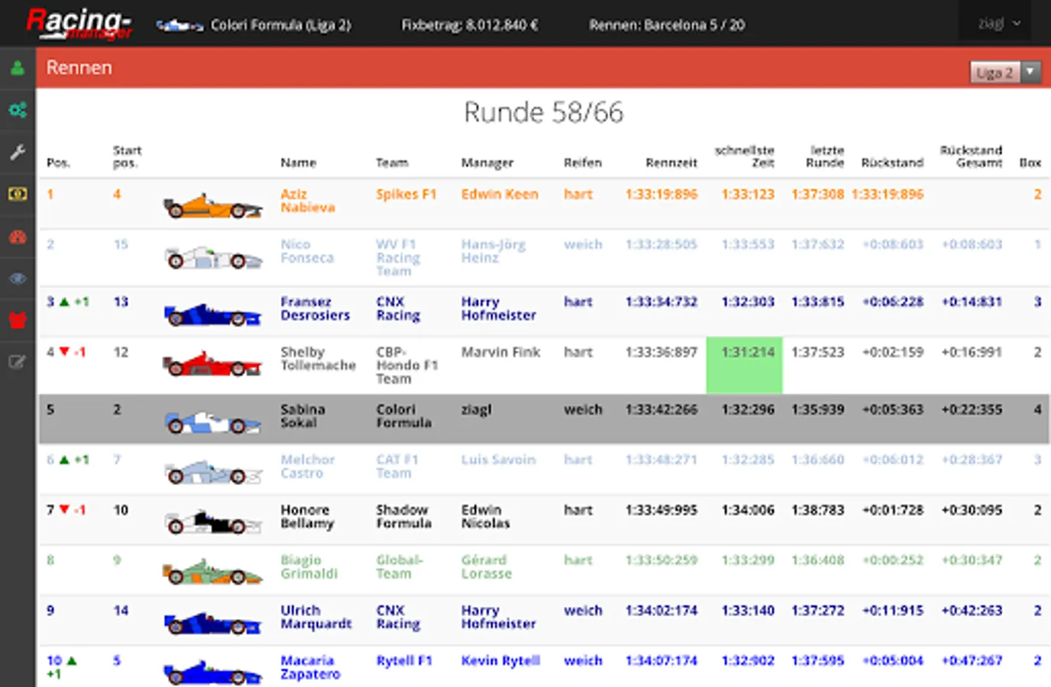Click the orange Spikes F1 car thumbnail
The image size is (1051, 687).
(x=212, y=206)
